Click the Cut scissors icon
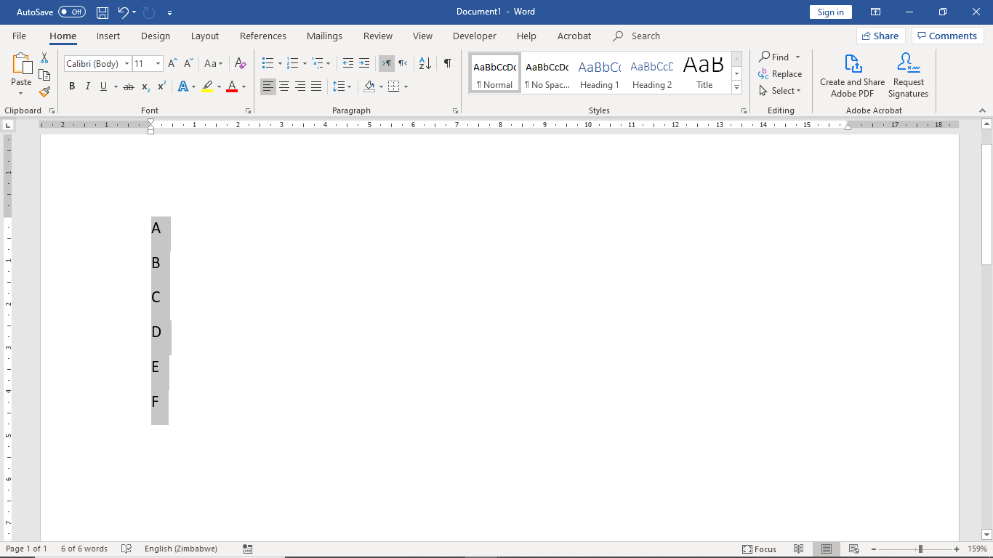This screenshot has height=558, width=993. (x=44, y=58)
